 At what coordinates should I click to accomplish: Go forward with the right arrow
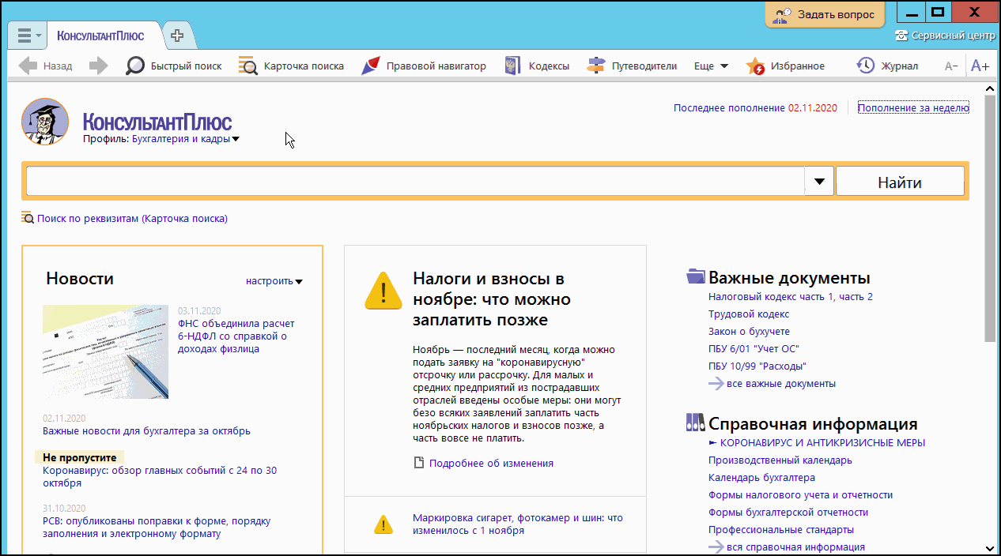click(x=98, y=66)
